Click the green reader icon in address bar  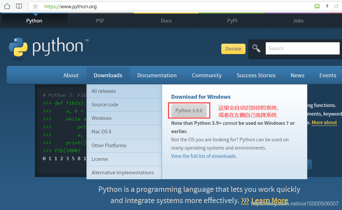pyautogui.click(x=317, y=6)
